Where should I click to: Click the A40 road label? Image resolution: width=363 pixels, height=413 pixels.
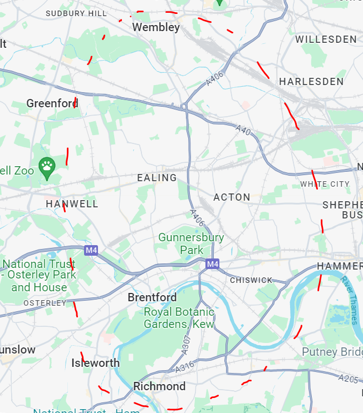pyautogui.click(x=243, y=130)
